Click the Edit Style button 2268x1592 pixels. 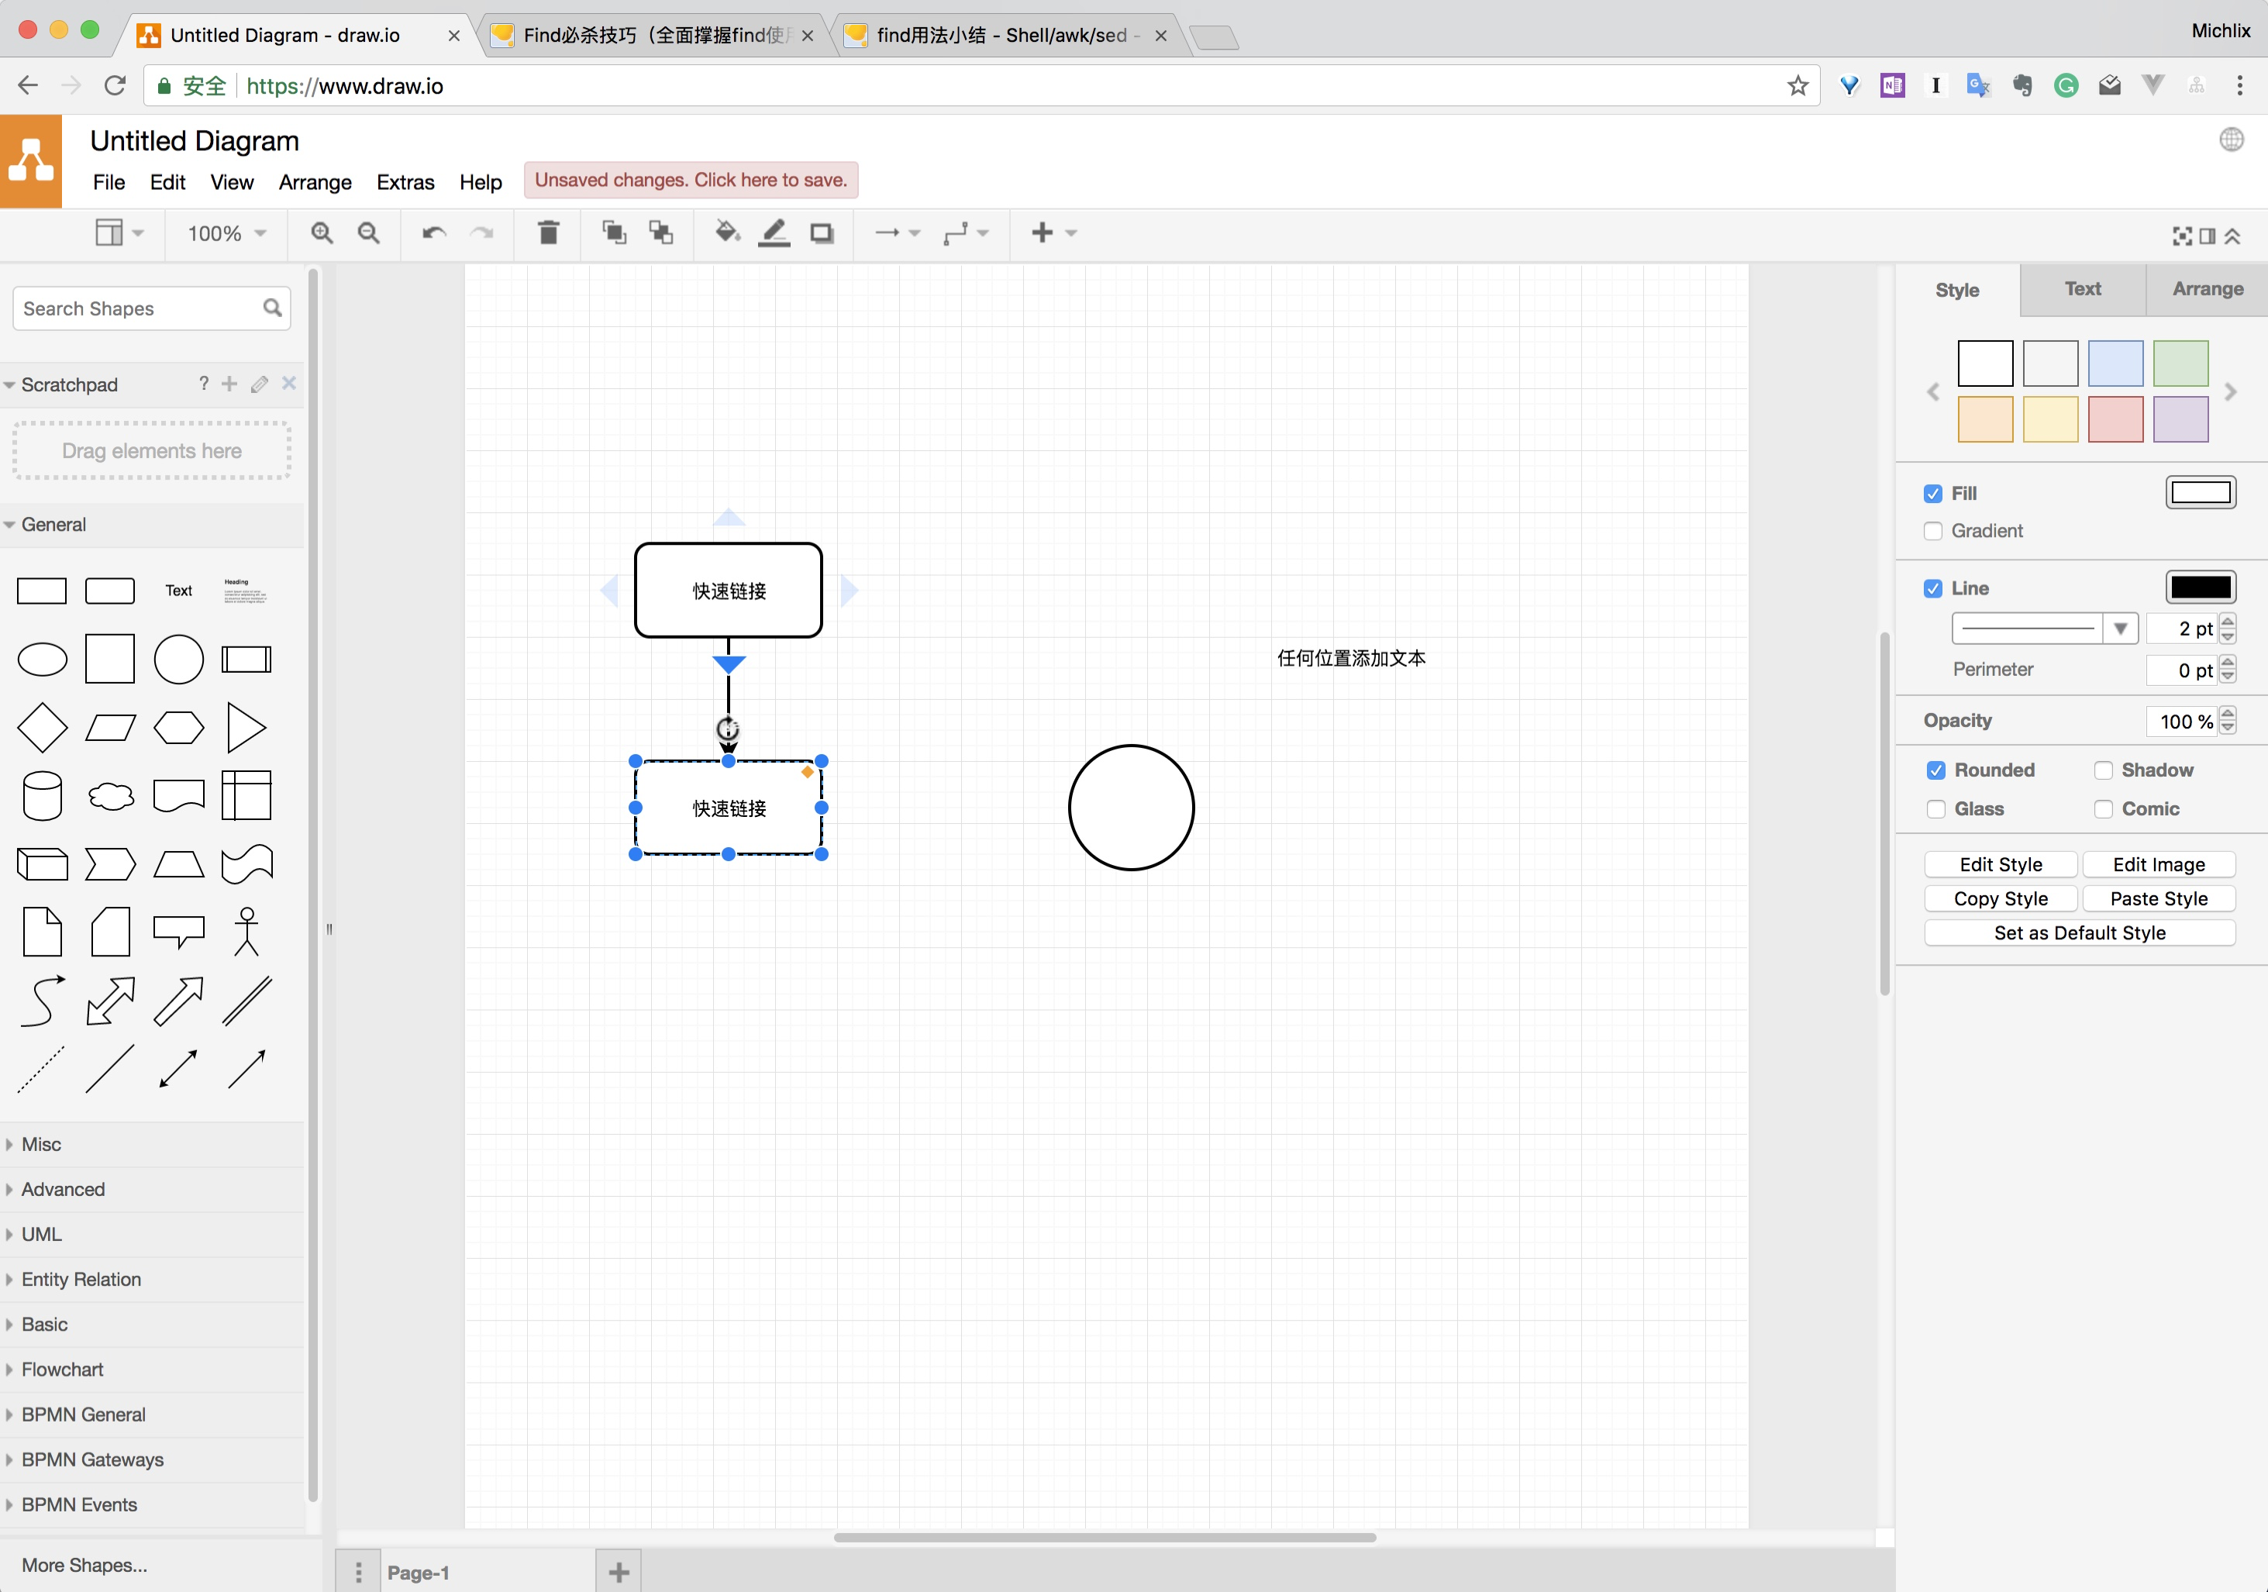point(2001,863)
